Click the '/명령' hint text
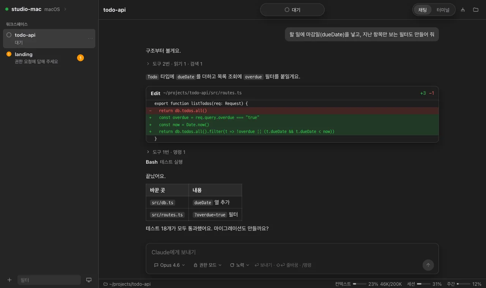This screenshot has height=288, width=486. point(307,265)
